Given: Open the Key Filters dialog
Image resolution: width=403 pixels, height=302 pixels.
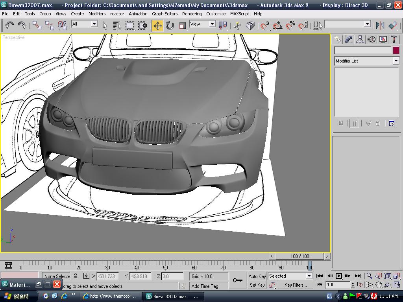Looking at the screenshot, I should click(296, 285).
